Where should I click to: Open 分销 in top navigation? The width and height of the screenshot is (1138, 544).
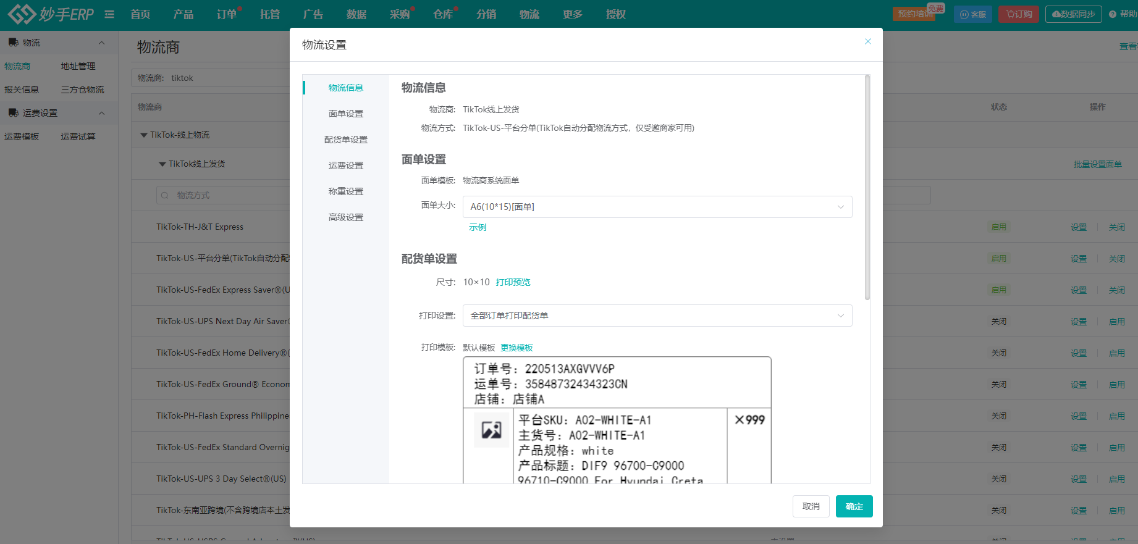pyautogui.click(x=486, y=14)
